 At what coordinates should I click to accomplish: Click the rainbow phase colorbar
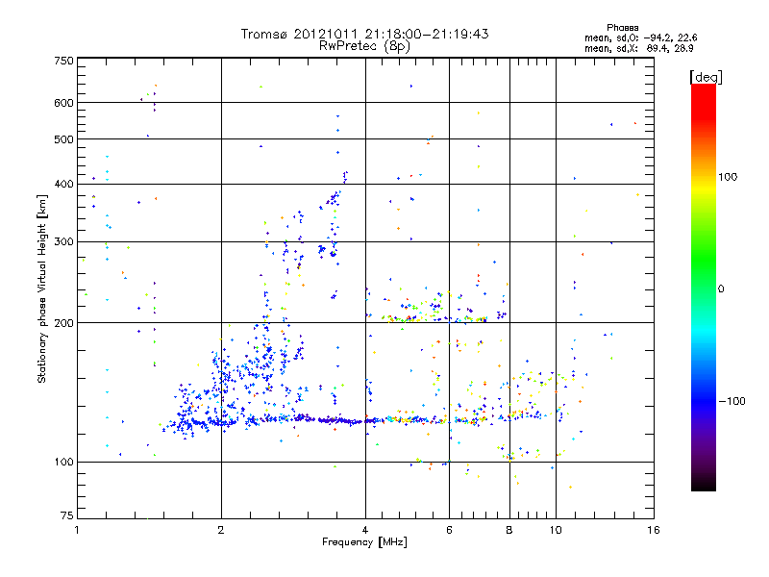coord(704,288)
